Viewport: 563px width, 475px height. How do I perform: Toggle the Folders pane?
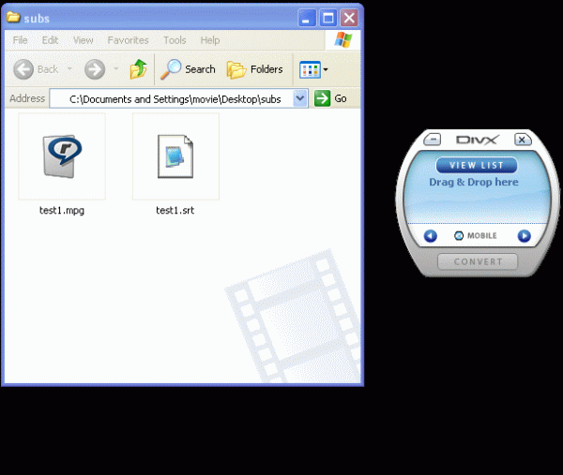coord(254,69)
